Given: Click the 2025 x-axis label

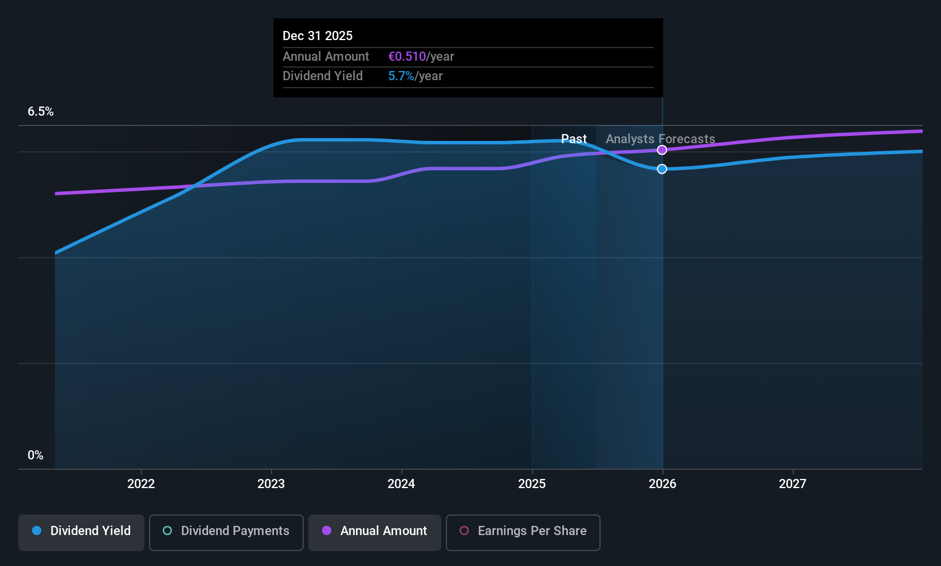Looking at the screenshot, I should click(532, 484).
